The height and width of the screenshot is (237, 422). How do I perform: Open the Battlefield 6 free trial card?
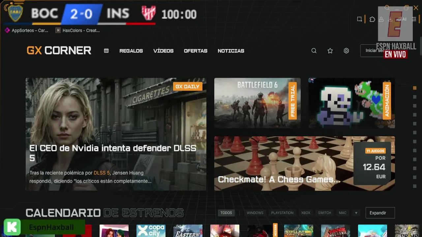click(257, 103)
